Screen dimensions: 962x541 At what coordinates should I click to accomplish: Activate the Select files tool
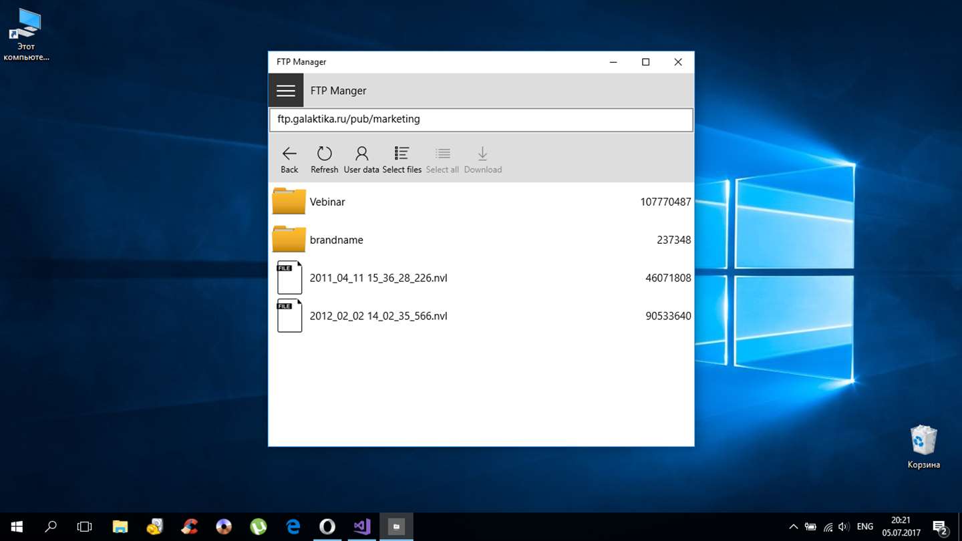point(402,154)
